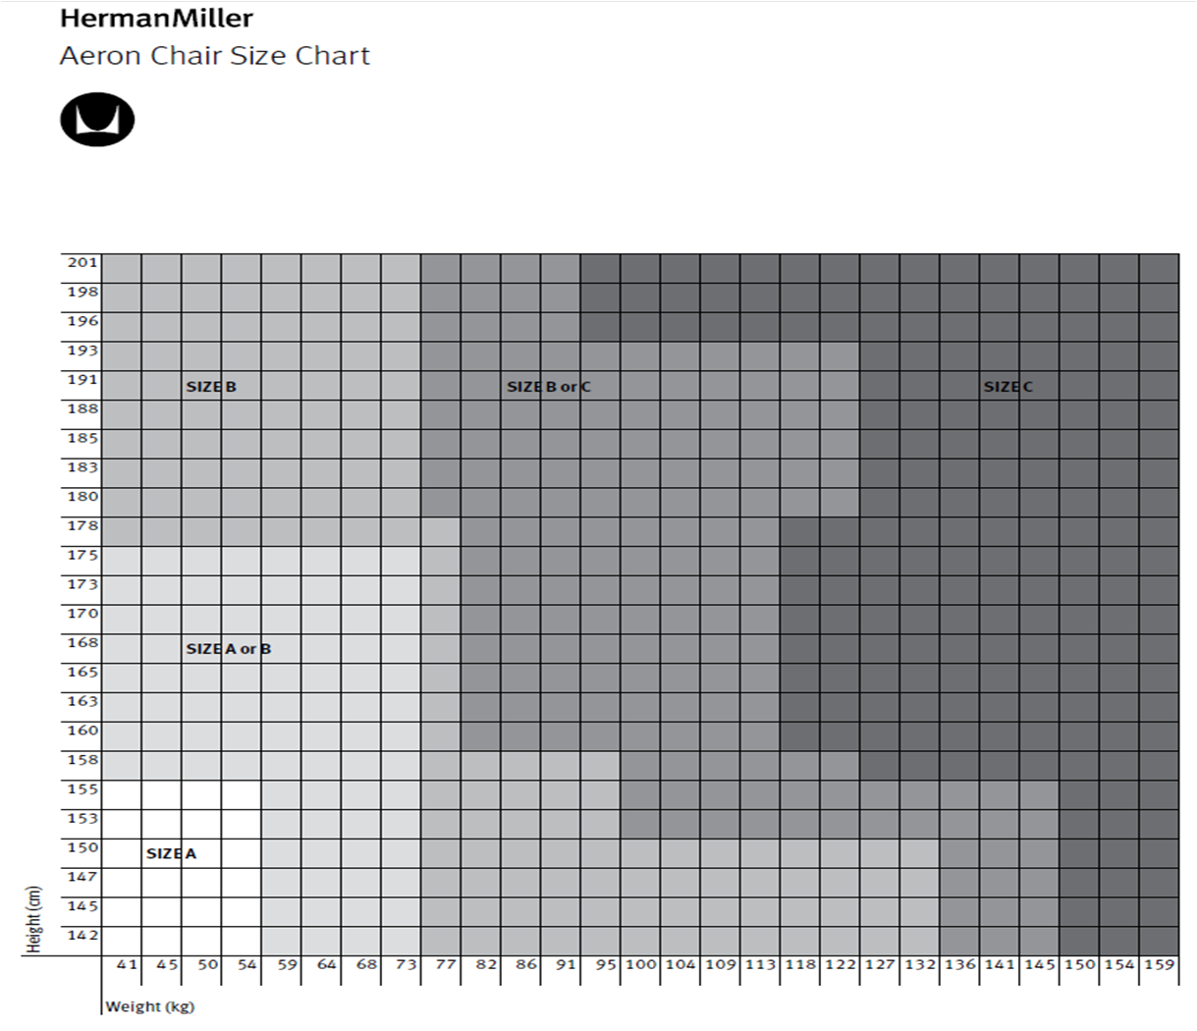The image size is (1197, 1031).
Task: Click the 142 height row header
Action: click(82, 935)
